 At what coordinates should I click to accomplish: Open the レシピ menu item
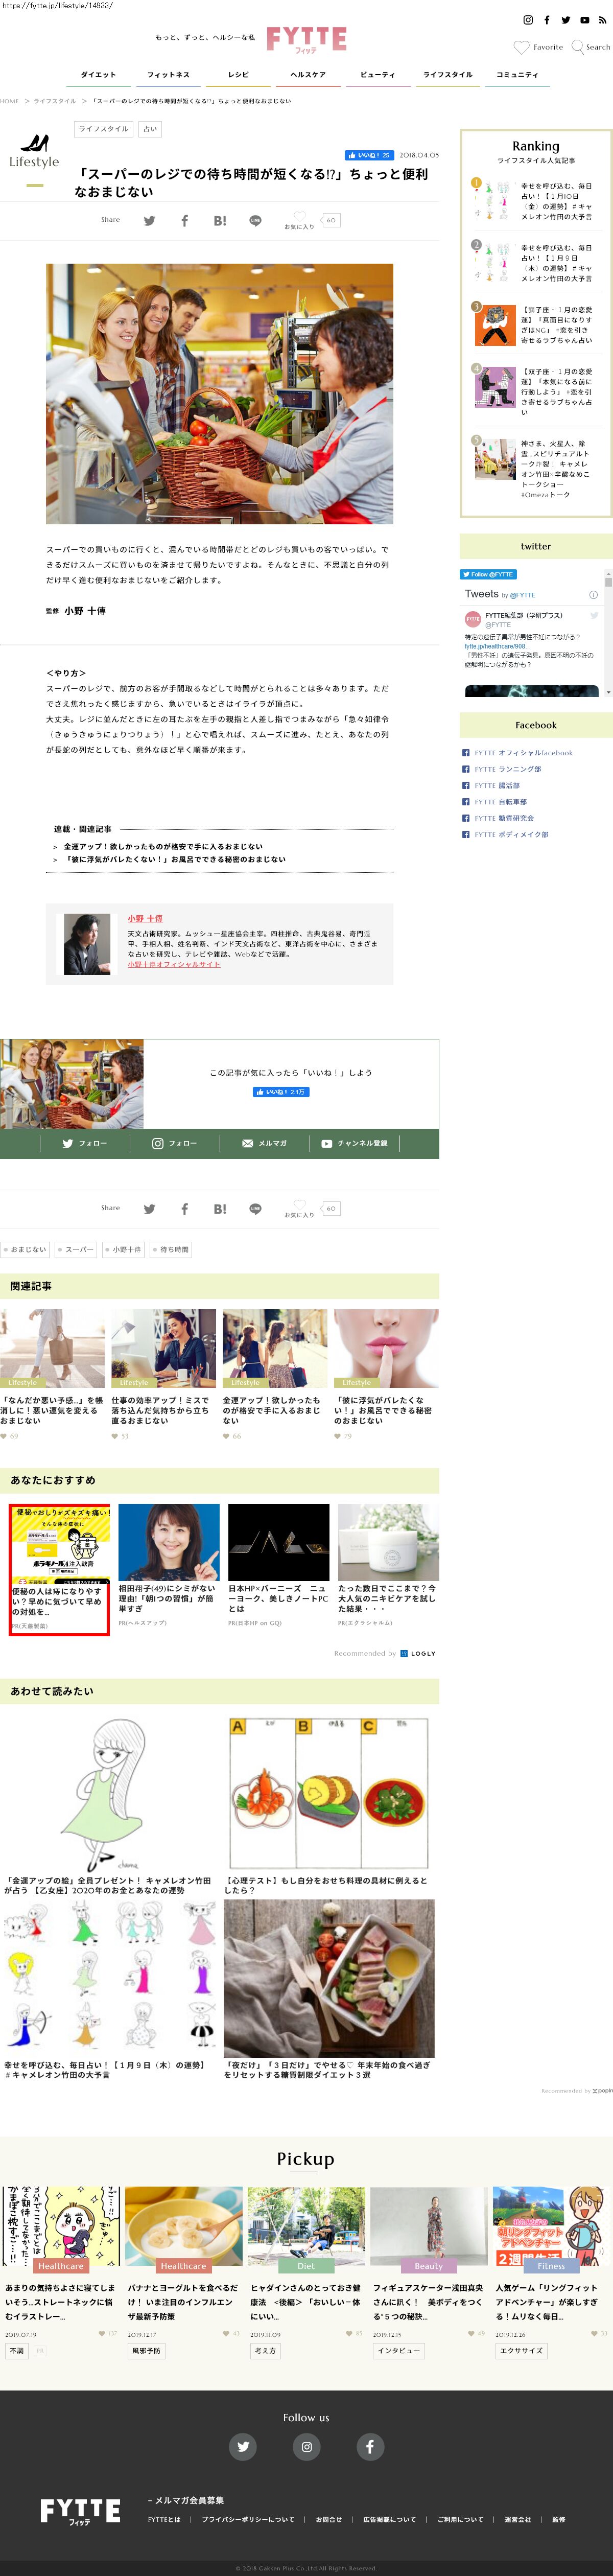coord(238,75)
